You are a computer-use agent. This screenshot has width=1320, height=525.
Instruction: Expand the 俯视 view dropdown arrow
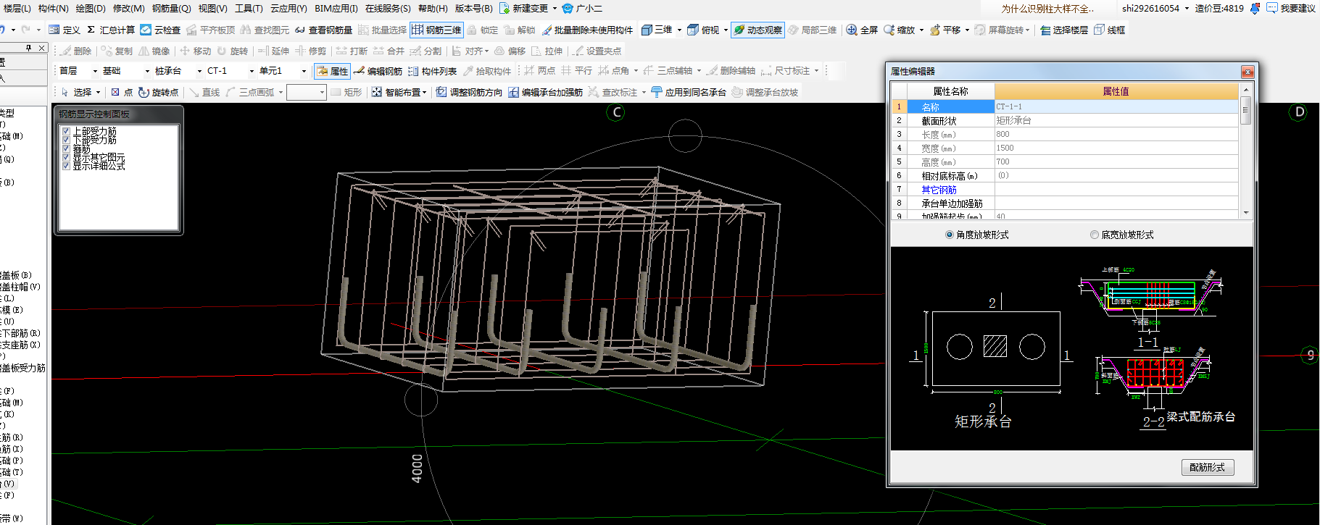click(x=726, y=30)
